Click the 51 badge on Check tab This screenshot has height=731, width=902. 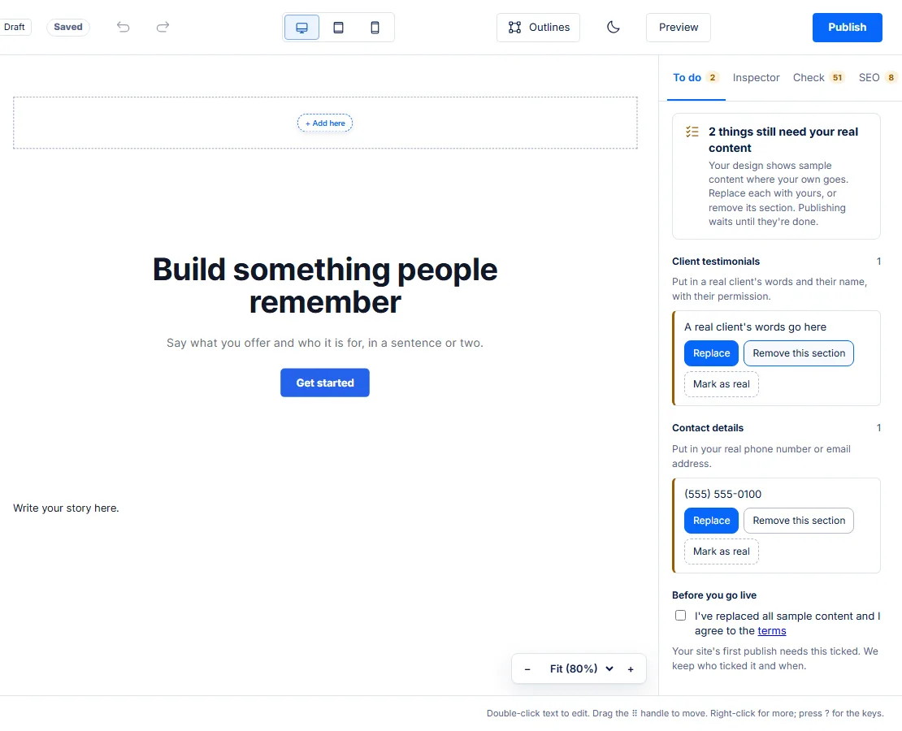pos(837,78)
